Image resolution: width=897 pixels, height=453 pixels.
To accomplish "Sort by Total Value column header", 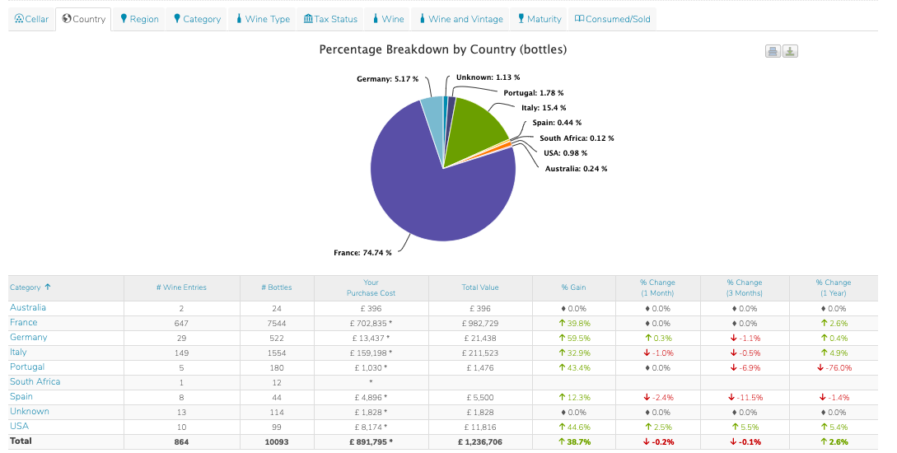I will 481,287.
